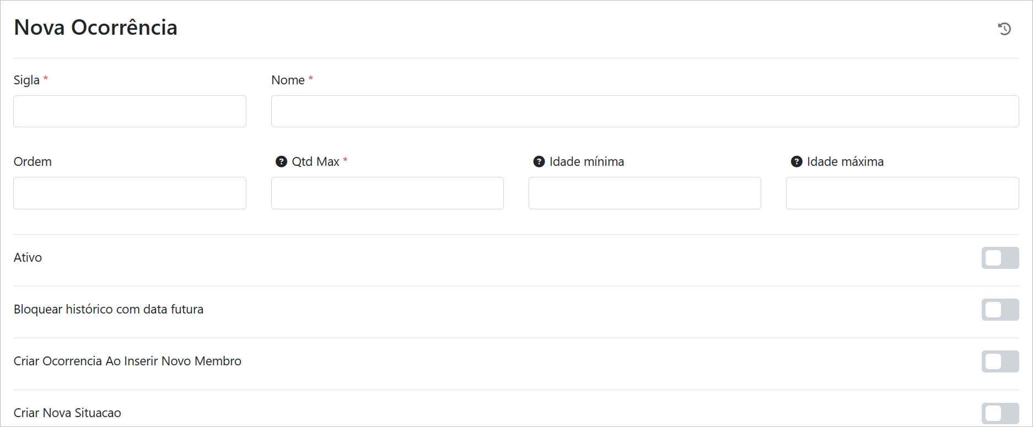The image size is (1033, 427).
Task: Open the history icon at top right
Action: (x=1004, y=29)
